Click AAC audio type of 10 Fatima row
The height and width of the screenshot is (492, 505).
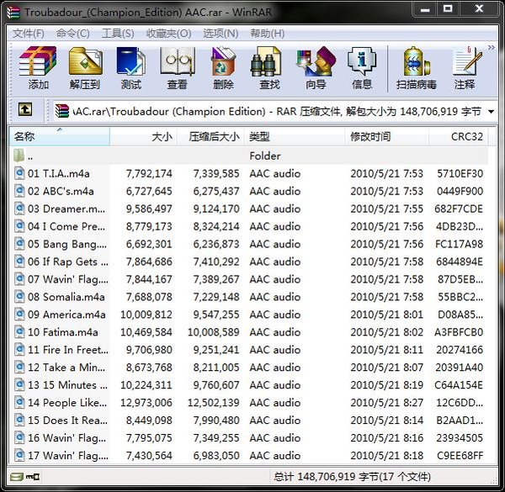(274, 332)
